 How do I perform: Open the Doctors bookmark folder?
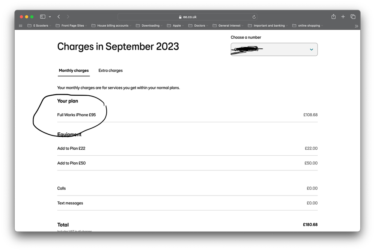pos(198,26)
